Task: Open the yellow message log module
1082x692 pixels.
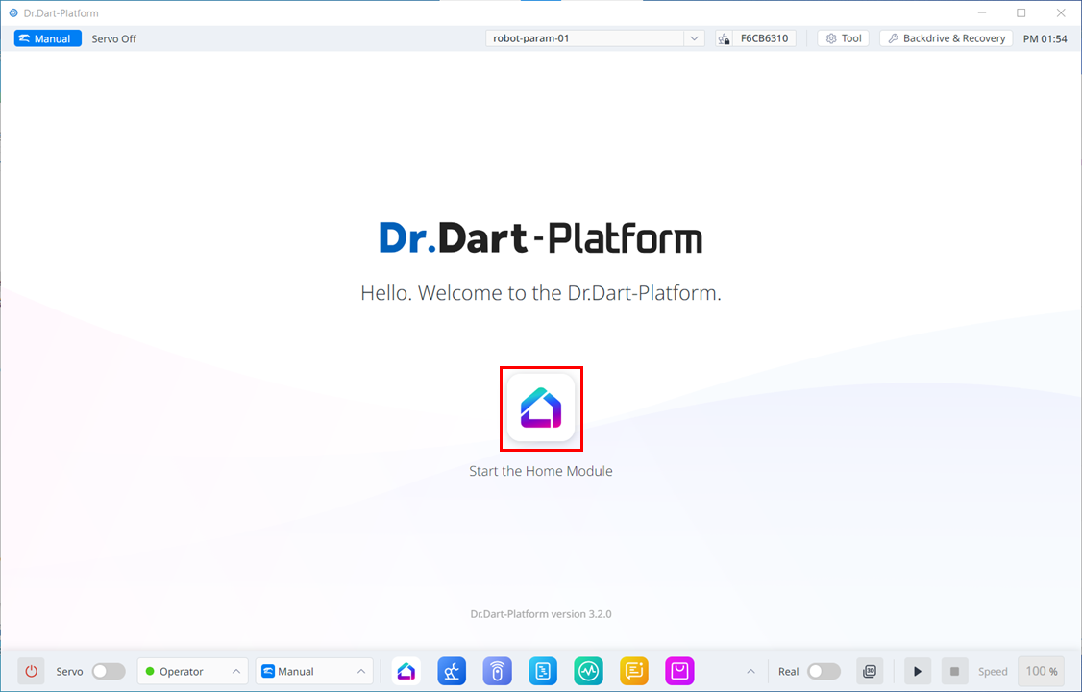Action: [634, 671]
